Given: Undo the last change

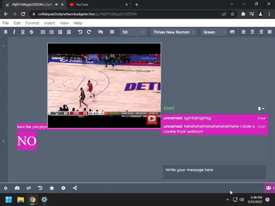Looking at the screenshot, I should pos(80,32).
